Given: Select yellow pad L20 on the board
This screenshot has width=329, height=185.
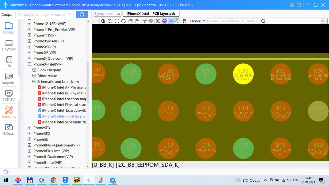Looking at the screenshot, I should click(x=243, y=74).
